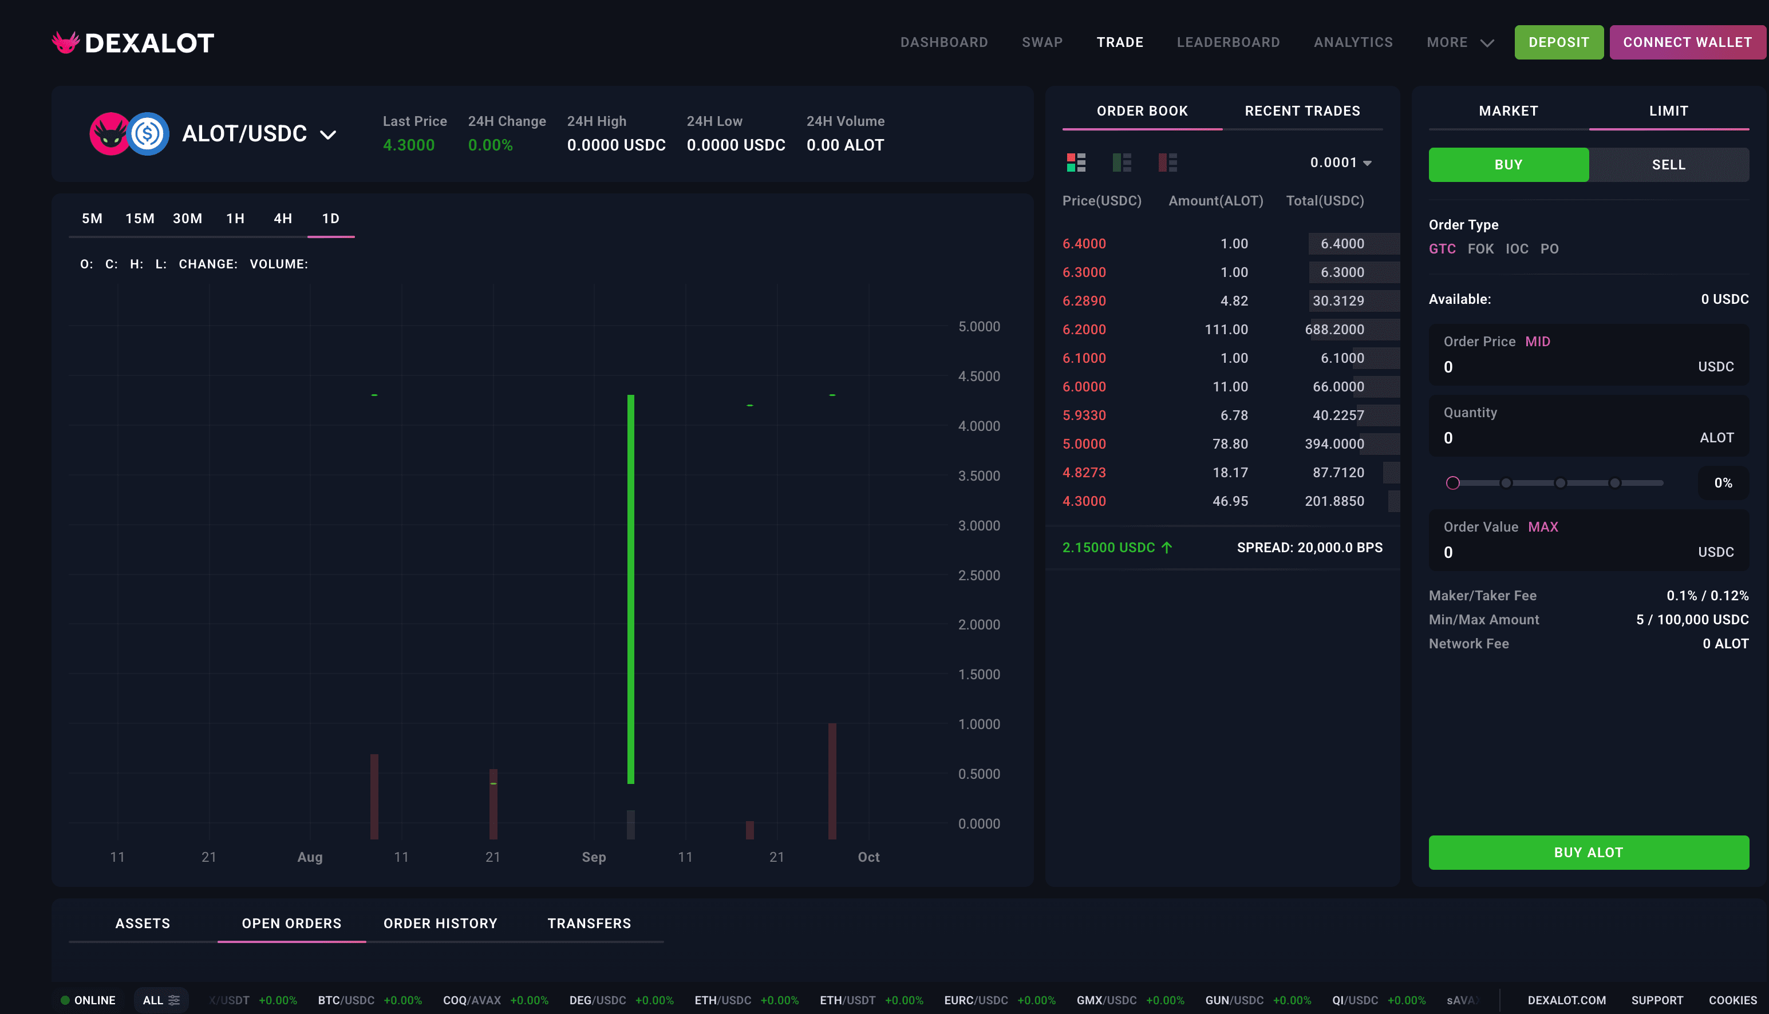This screenshot has width=1769, height=1014.
Task: Click the green ONLINE status indicator
Action: pyautogui.click(x=65, y=1000)
